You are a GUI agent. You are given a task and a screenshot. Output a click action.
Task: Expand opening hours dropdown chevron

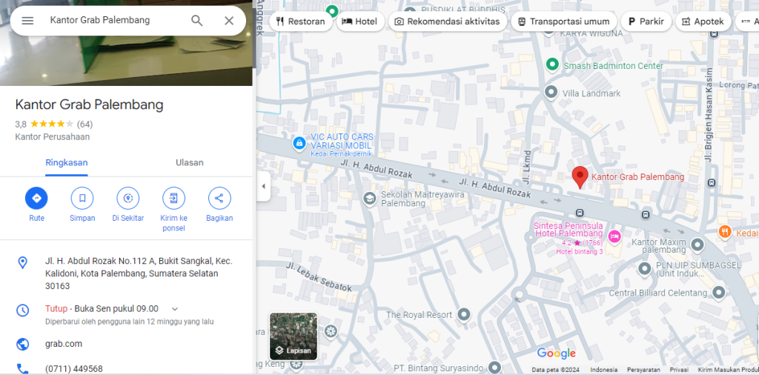click(175, 309)
